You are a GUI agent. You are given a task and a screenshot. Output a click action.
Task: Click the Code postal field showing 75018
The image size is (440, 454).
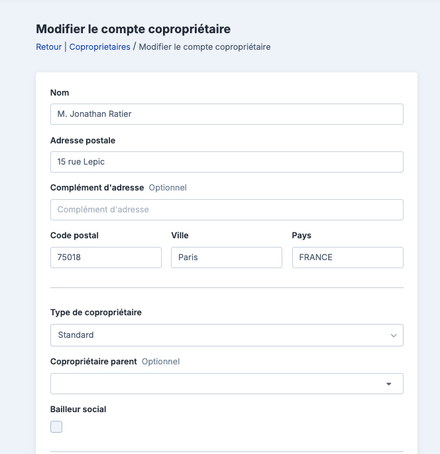[106, 258]
